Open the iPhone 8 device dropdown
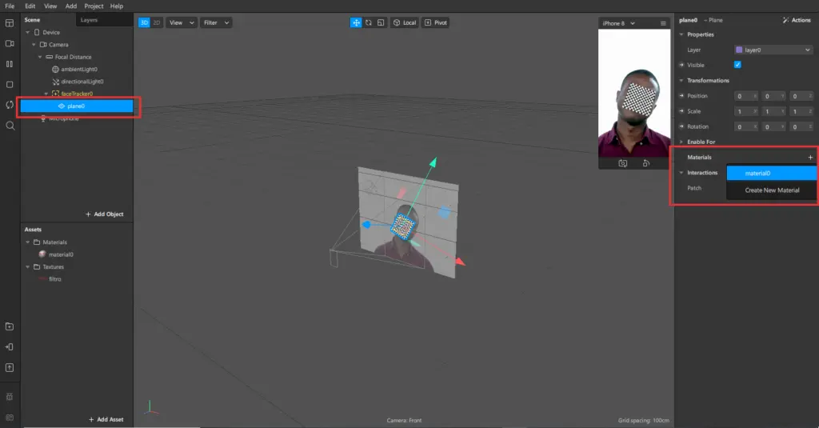 (x=618, y=23)
